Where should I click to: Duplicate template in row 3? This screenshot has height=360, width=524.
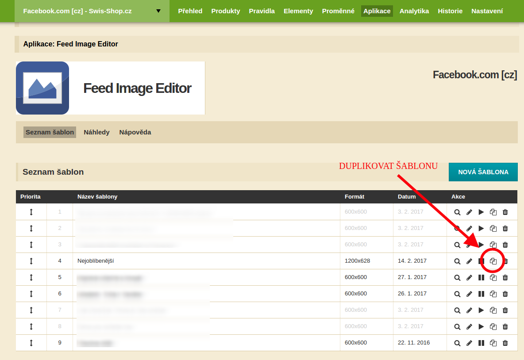(x=493, y=245)
